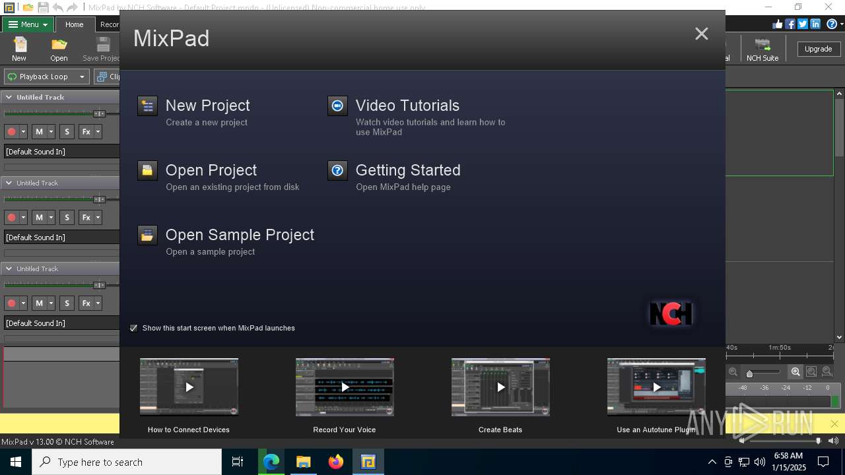The width and height of the screenshot is (845, 475).
Task: Click the Twitter share icon
Action: [x=803, y=24]
